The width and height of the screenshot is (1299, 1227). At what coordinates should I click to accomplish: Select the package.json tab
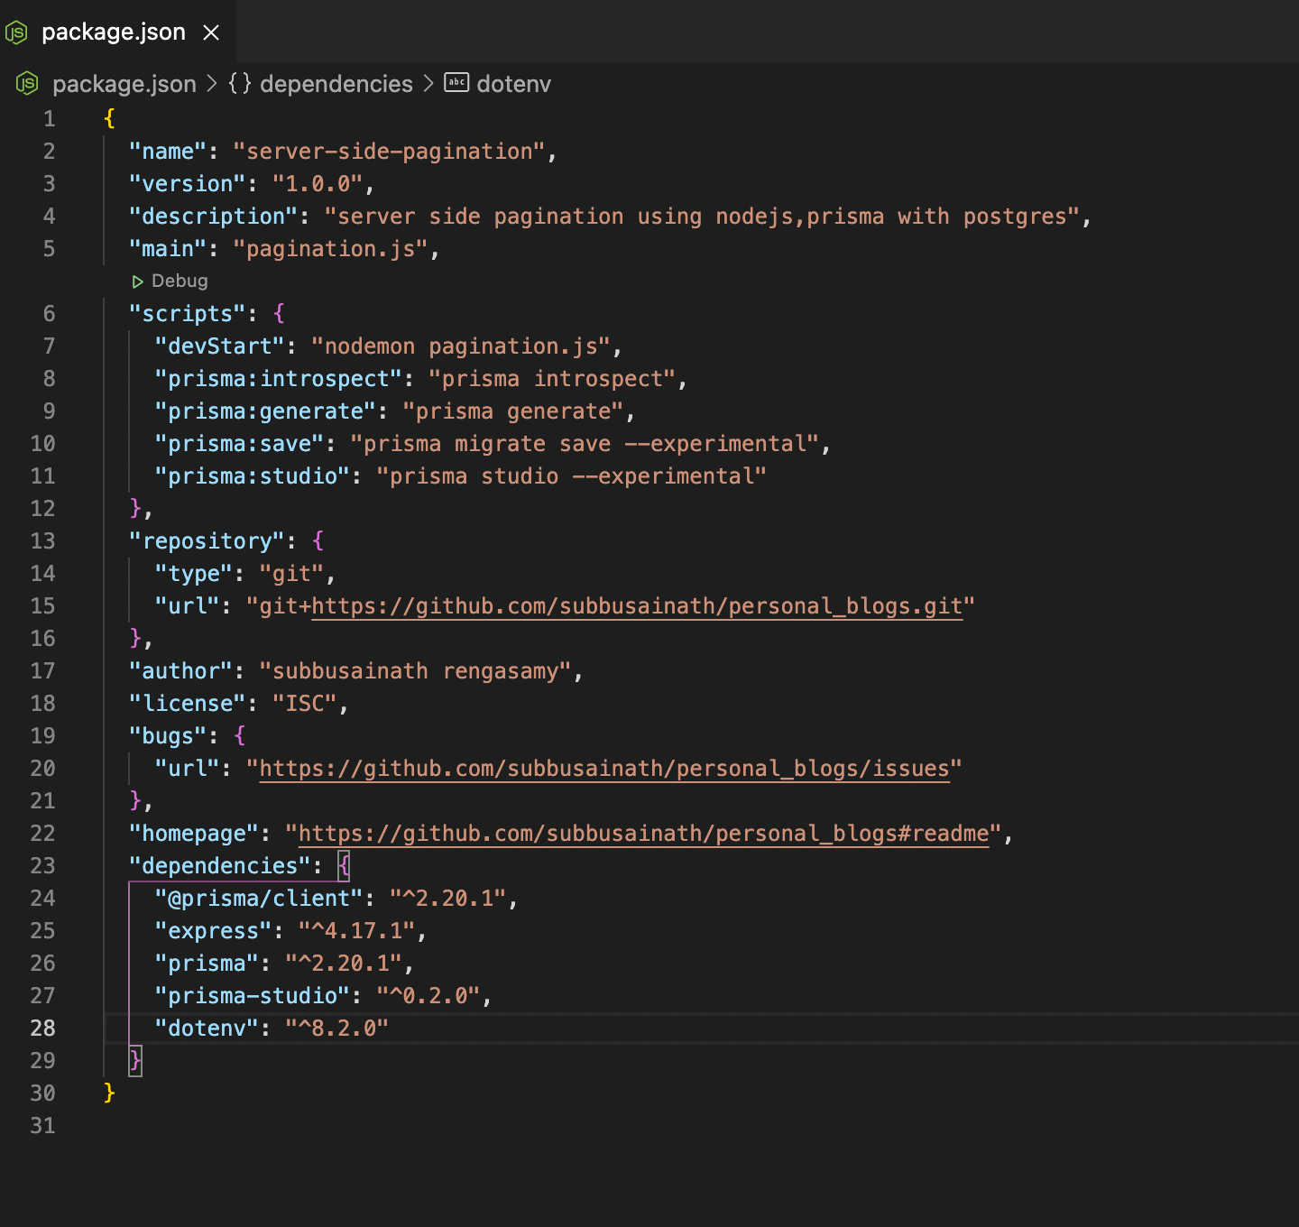tap(117, 32)
